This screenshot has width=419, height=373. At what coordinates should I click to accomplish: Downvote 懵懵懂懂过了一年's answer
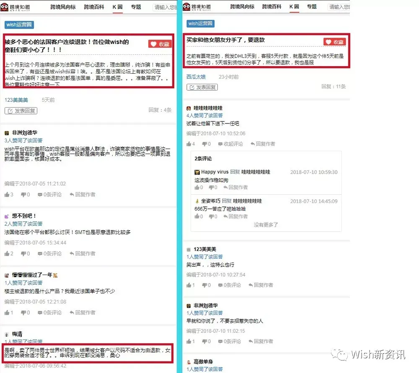(26, 312)
